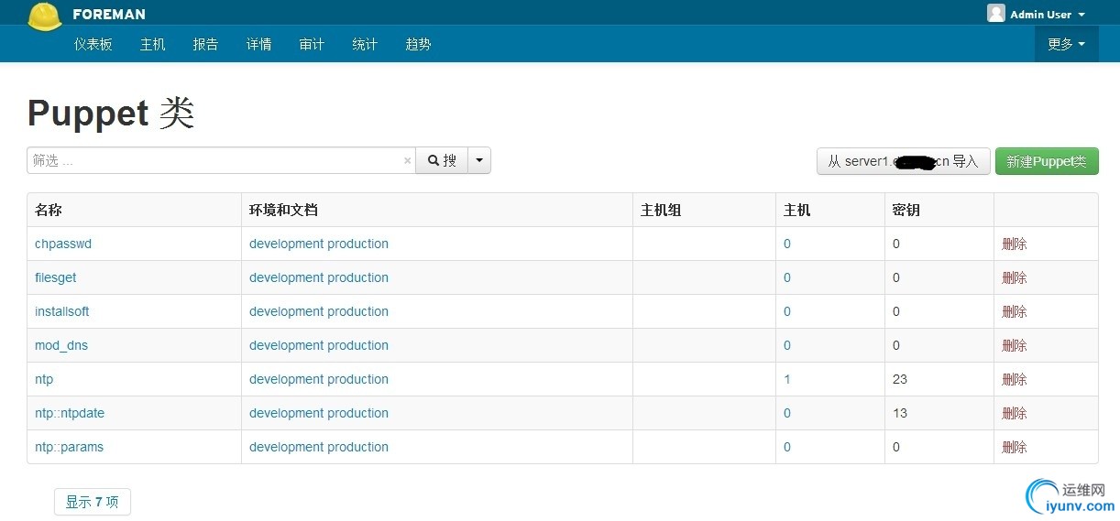Open the chpasswd class link
Viewport: 1120px width, 521px height.
click(63, 244)
